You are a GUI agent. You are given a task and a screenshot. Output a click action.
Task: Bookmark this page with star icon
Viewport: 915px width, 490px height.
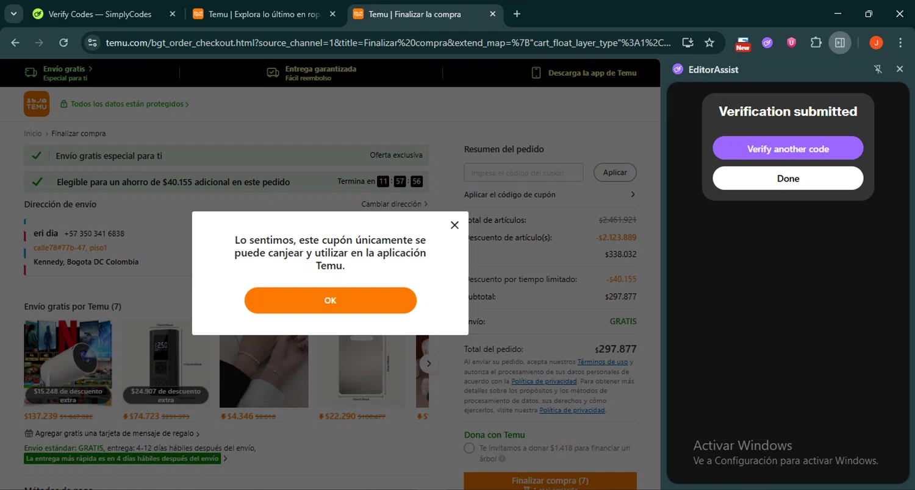coord(709,43)
